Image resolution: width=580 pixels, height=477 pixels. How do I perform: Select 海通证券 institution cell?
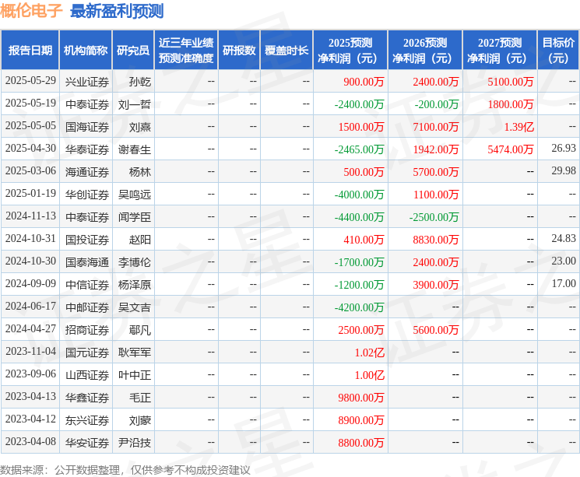tap(87, 171)
